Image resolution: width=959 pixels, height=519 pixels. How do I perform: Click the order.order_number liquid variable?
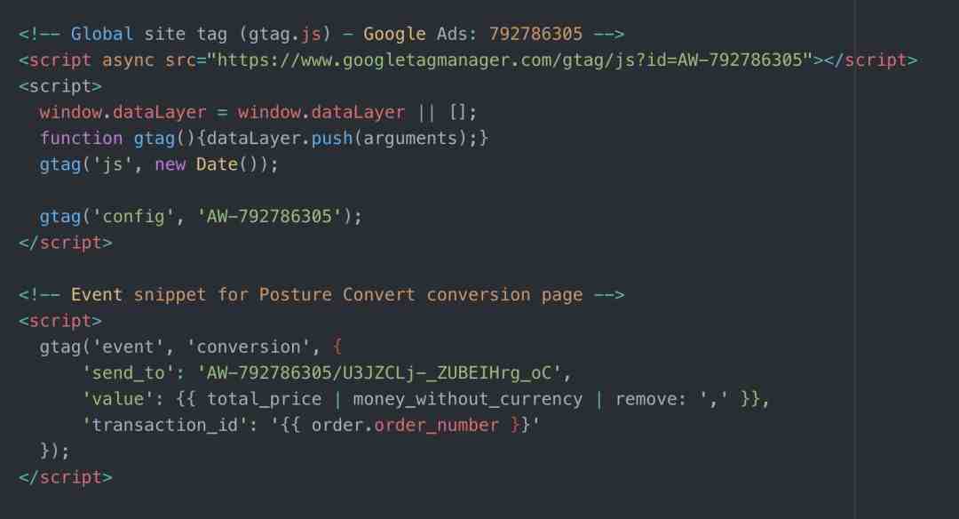[405, 425]
